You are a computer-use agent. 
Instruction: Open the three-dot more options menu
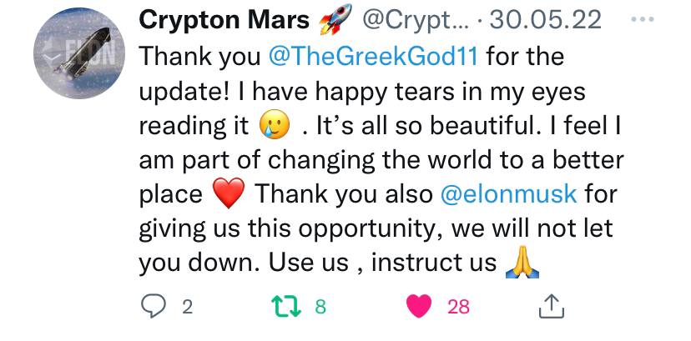pyautogui.click(x=643, y=19)
